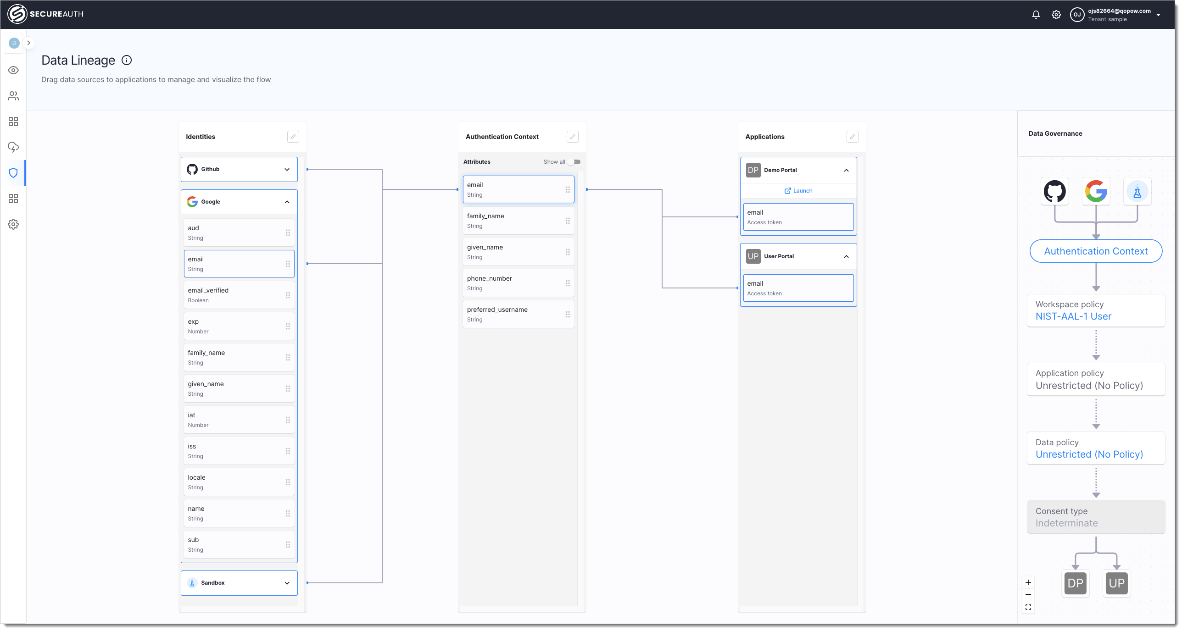The image size is (1182, 631).
Task: Open the users sidebar icon
Action: pos(13,96)
